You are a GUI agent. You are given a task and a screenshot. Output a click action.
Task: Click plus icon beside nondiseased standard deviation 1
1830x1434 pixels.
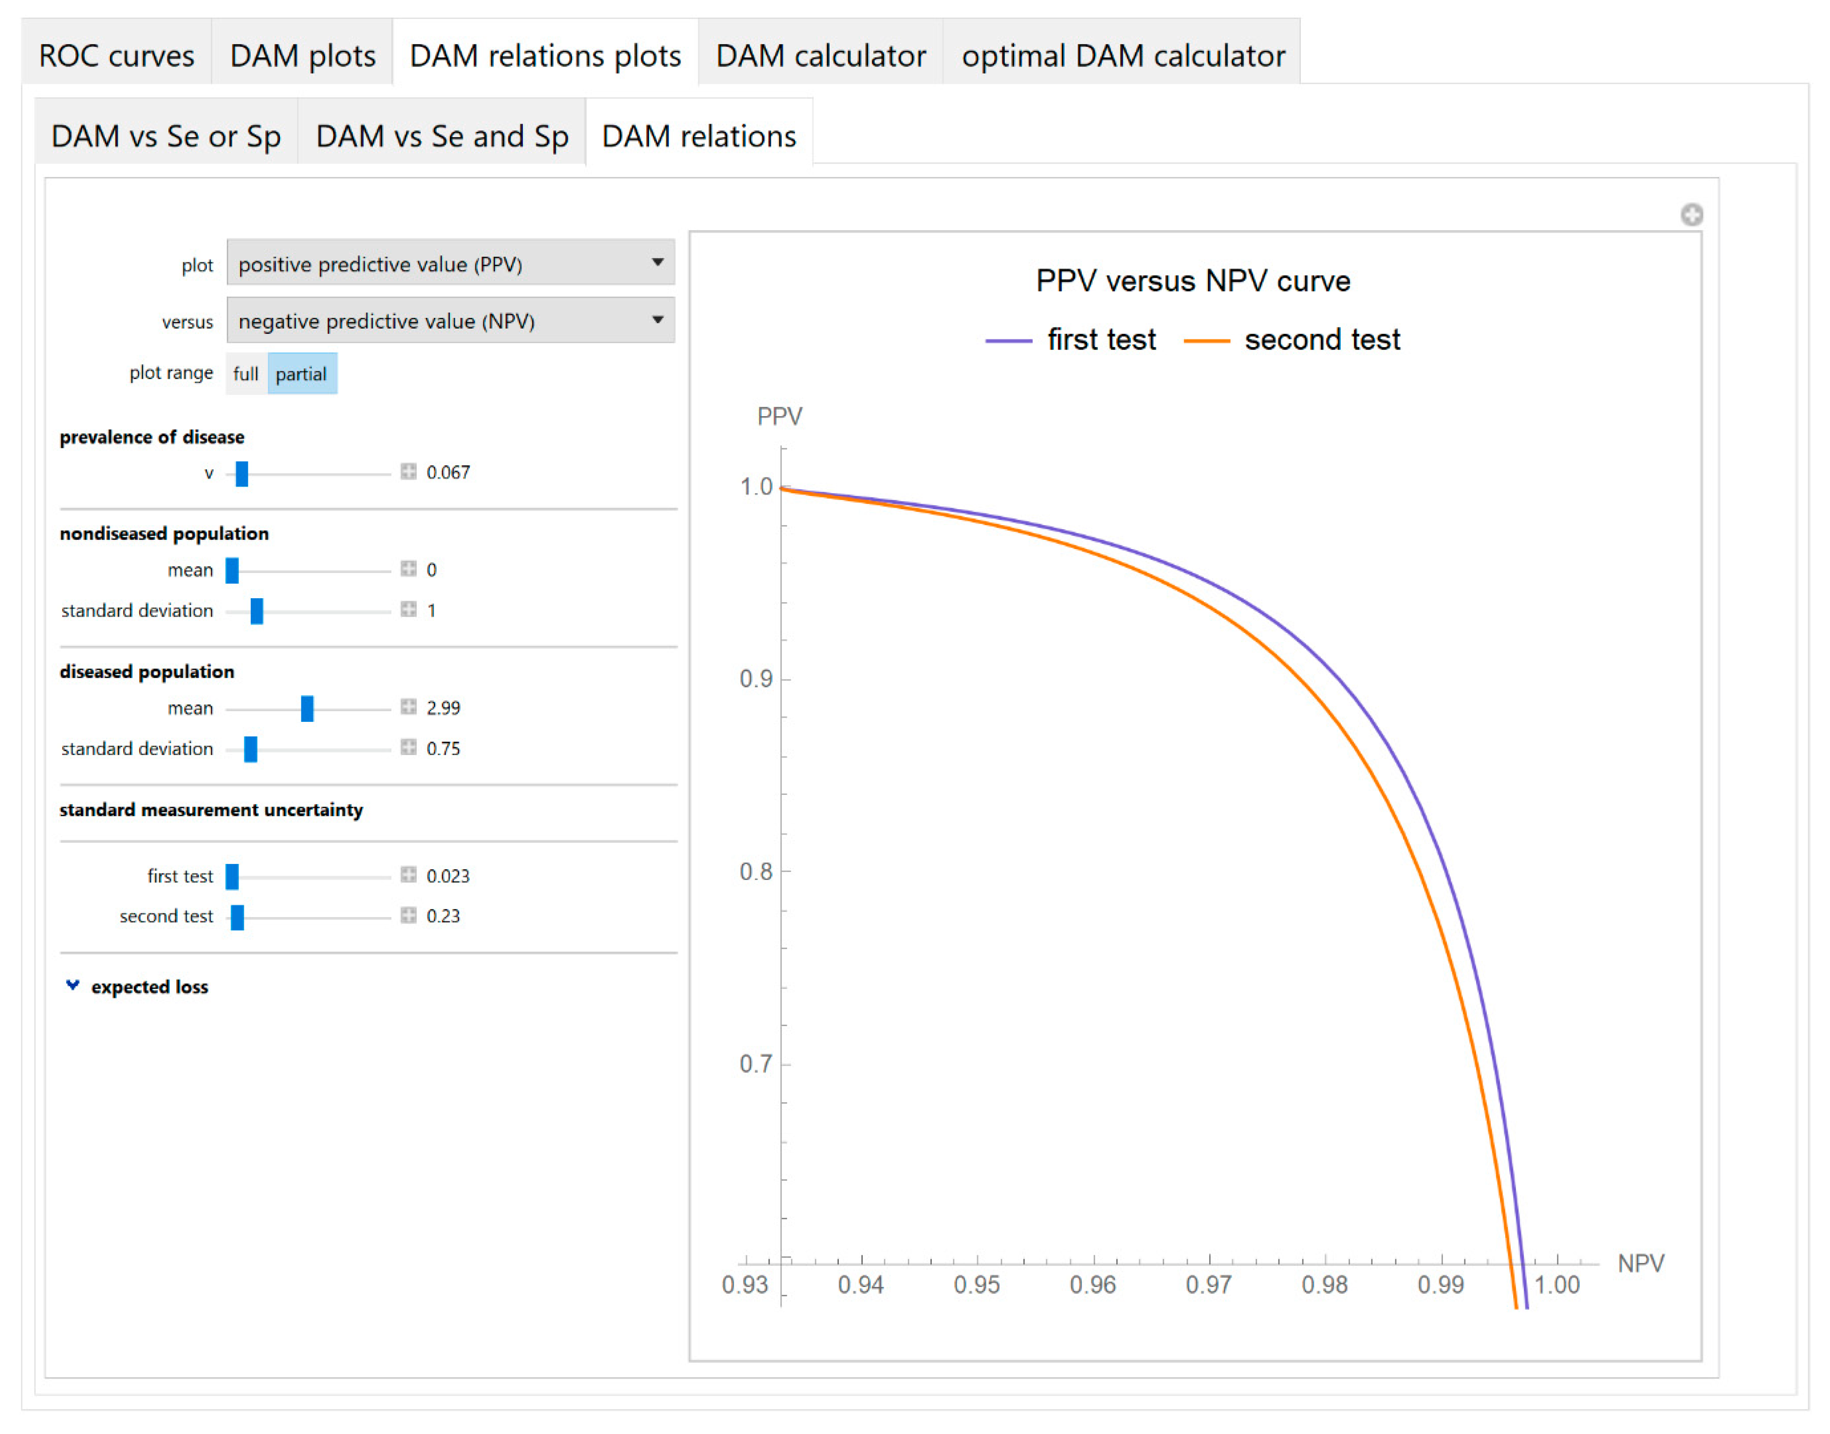click(x=408, y=609)
